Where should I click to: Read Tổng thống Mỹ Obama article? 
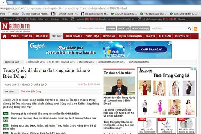point(119,125)
